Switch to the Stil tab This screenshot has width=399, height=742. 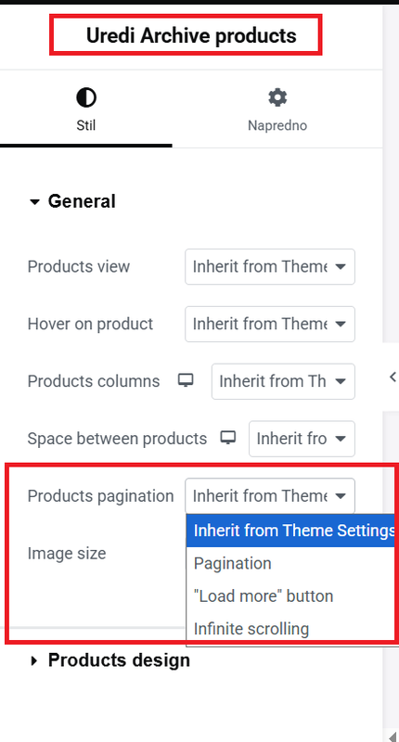click(x=86, y=109)
